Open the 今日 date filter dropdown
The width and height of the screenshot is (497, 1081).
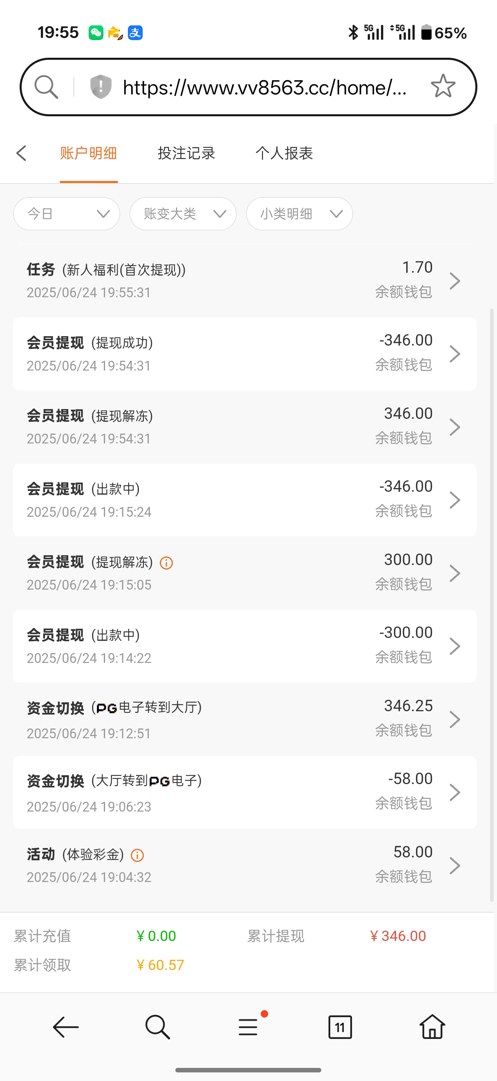tap(67, 214)
